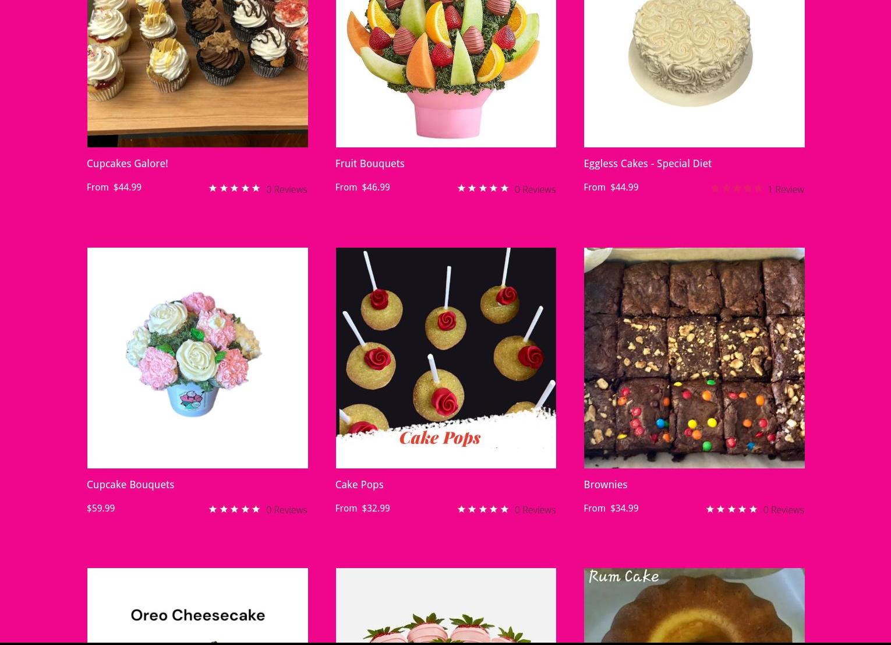View the 1 Review link for Eggless Cakes
Viewport: 891px width, 645px height.
point(785,189)
